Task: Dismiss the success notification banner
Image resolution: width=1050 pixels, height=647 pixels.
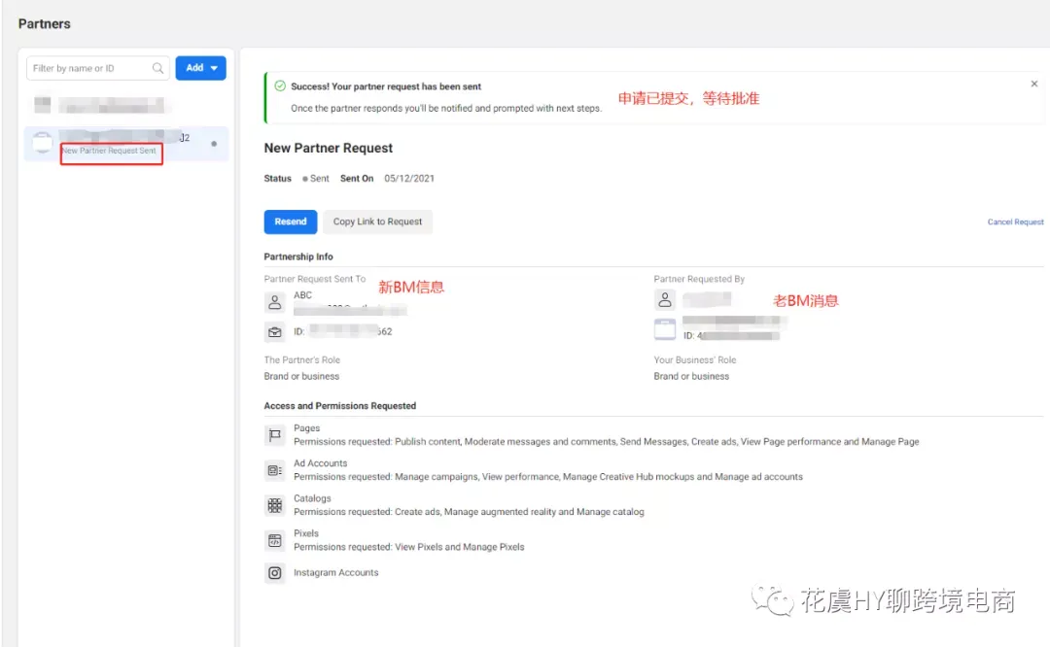Action: (x=1033, y=84)
